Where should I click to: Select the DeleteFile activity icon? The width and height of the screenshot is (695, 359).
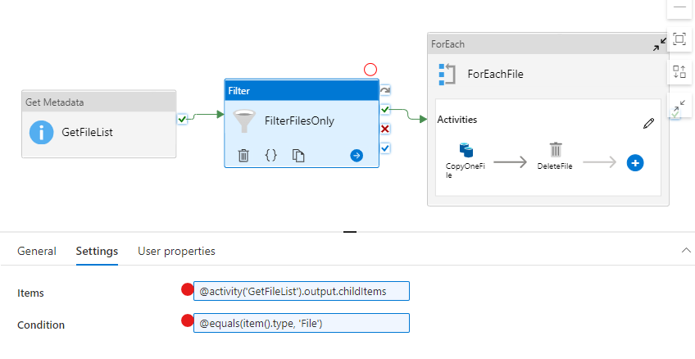[x=556, y=149]
